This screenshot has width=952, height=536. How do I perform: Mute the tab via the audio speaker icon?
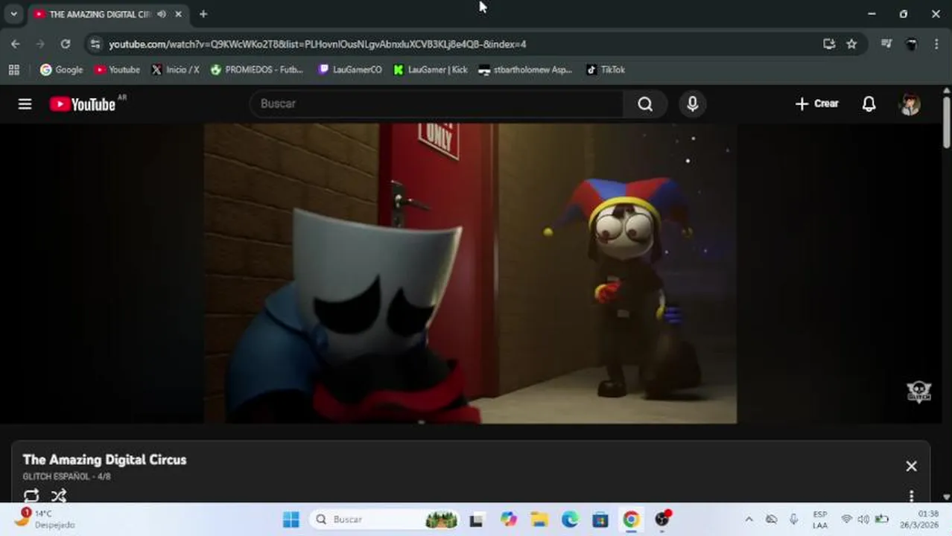pos(162,14)
